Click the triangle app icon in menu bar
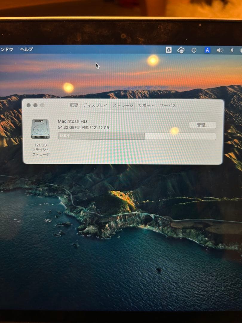The width and height of the screenshot is (242, 323). click(168, 50)
